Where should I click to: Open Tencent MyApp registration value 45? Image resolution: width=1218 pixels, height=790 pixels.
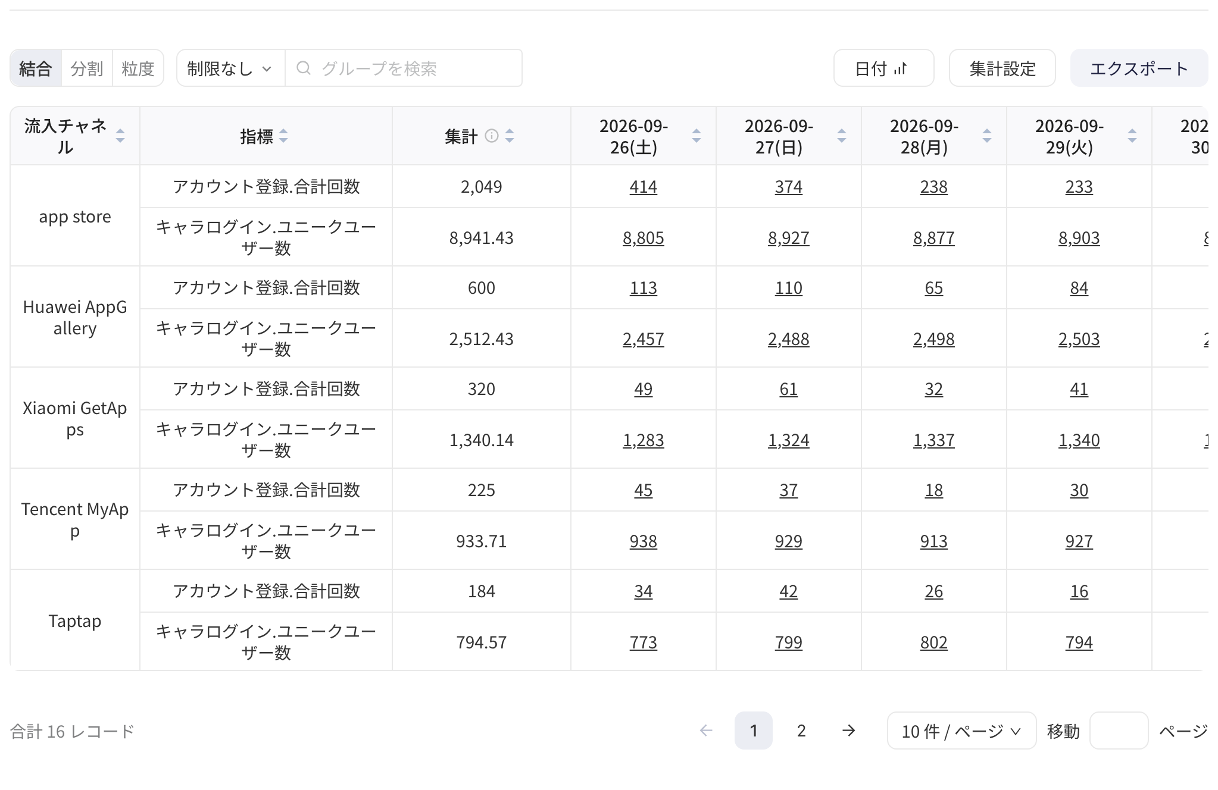[644, 490]
